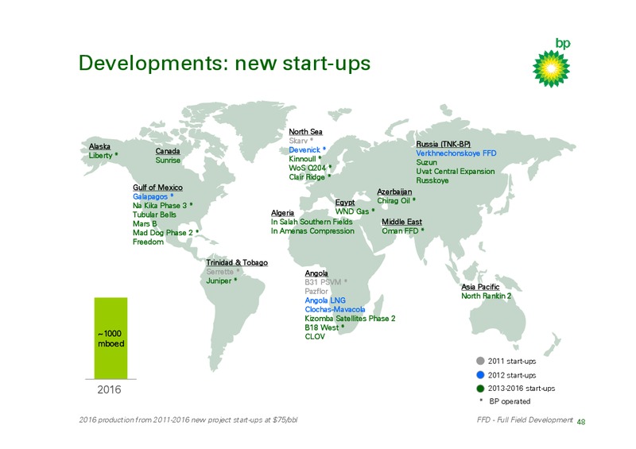Click the '2016' bar axis label

109,389
